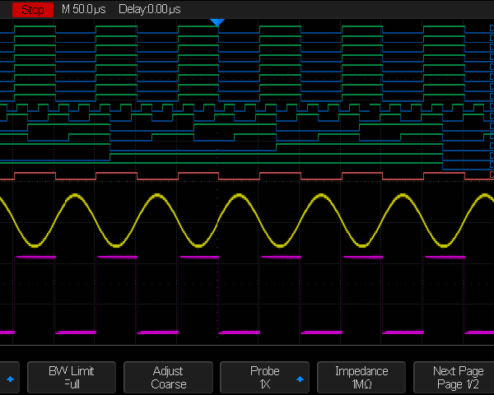Viewport: 494px width, 395px height.
Task: Click the blue arrow on the Probe softkey
Action: (301, 379)
